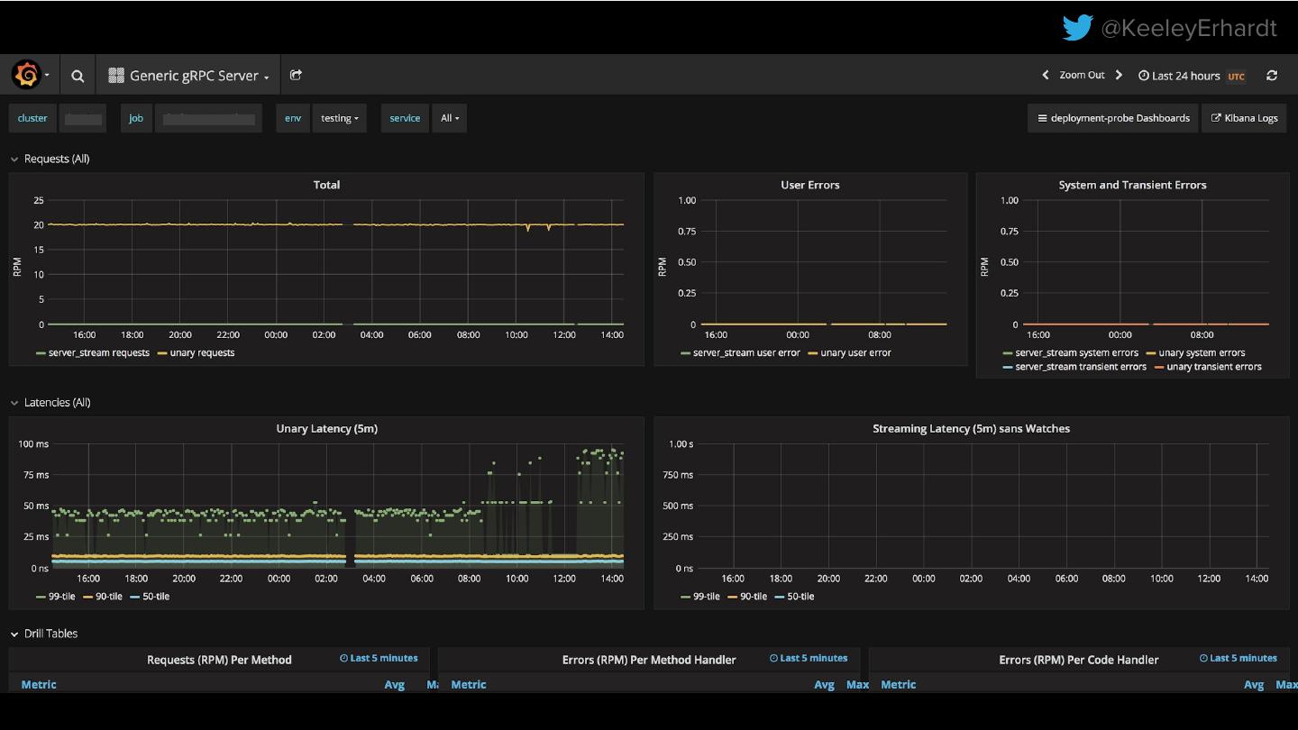Toggle unary requests series in legend

click(x=201, y=353)
